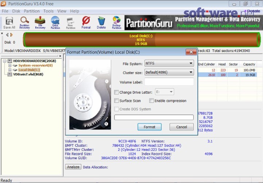Launch the File Recovery tool
The width and height of the screenshot is (263, 183).
click(x=40, y=23)
